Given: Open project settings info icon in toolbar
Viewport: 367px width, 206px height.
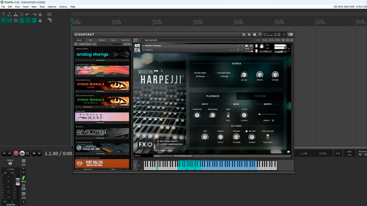Looking at the screenshot, I should 22,14.
